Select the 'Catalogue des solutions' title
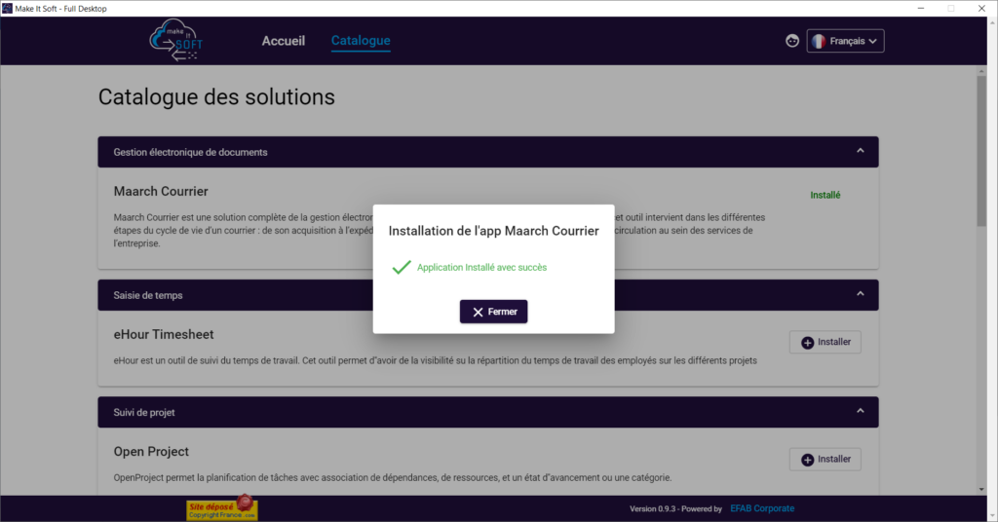The width and height of the screenshot is (998, 522). click(216, 97)
